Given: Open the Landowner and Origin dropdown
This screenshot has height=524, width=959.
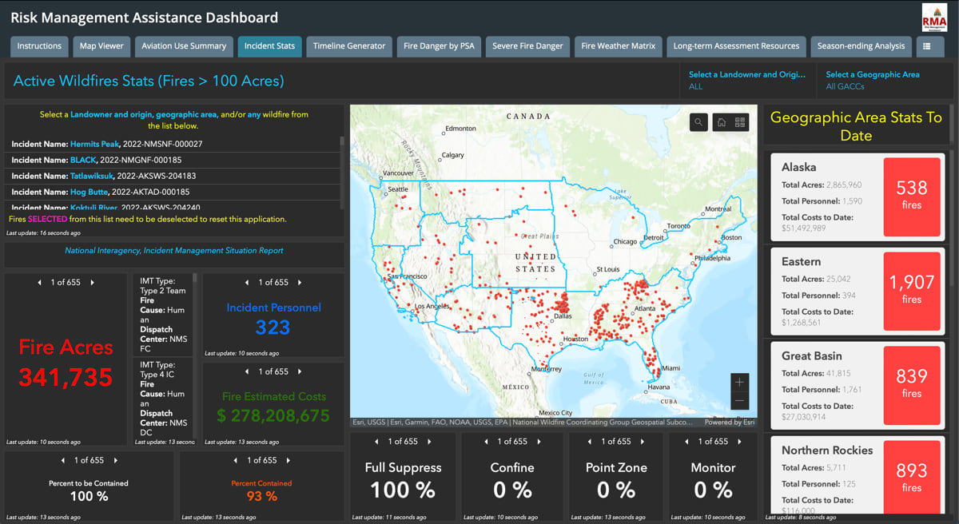Looking at the screenshot, I should point(747,79).
